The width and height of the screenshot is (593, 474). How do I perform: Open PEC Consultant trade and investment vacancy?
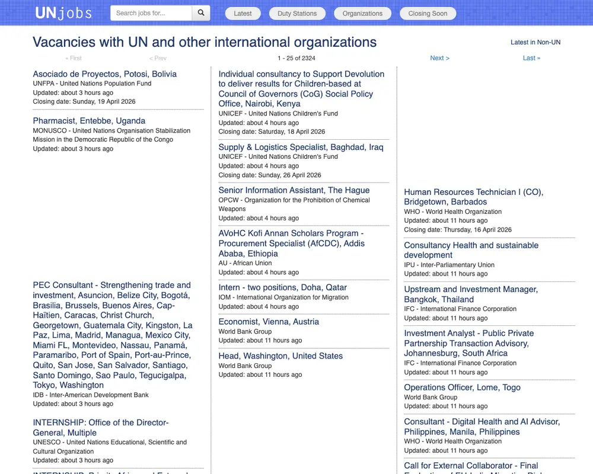pos(113,335)
